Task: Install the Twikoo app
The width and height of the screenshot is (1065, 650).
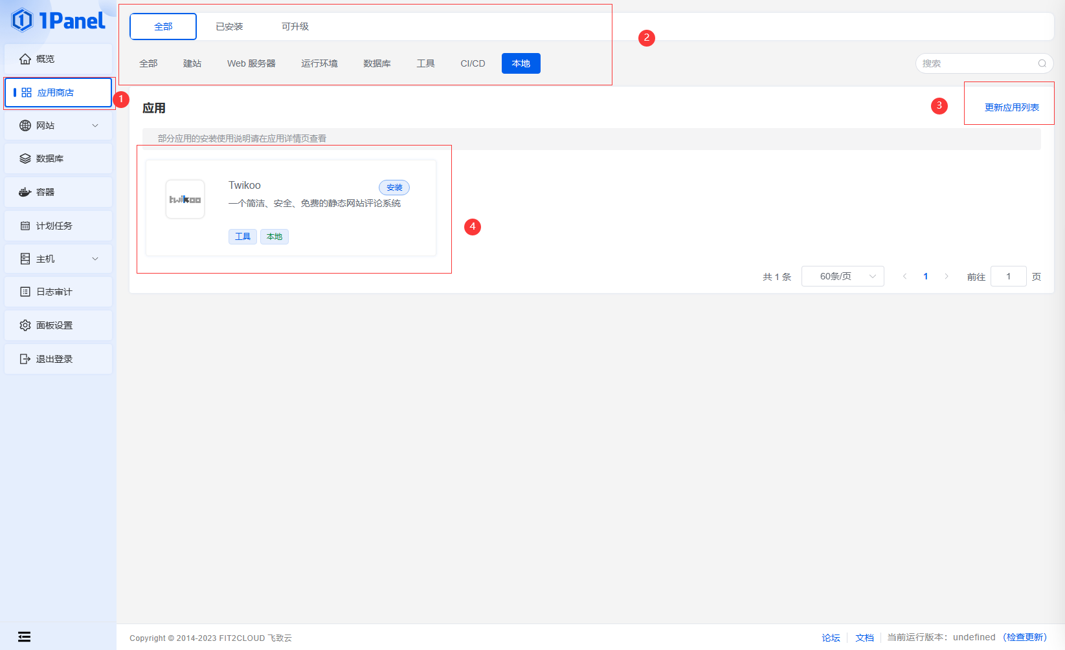Action: (x=394, y=188)
